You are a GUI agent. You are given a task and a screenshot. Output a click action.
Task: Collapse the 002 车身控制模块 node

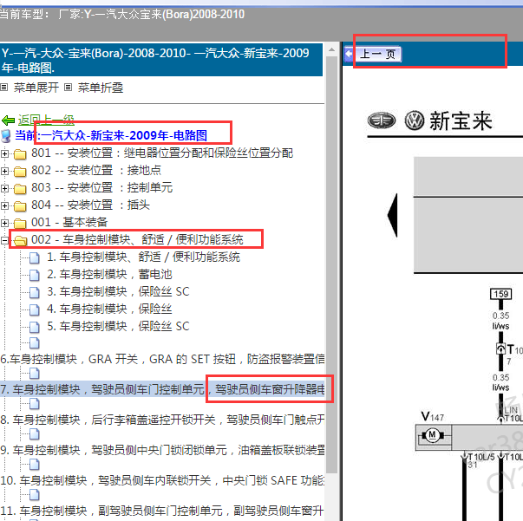click(4, 240)
